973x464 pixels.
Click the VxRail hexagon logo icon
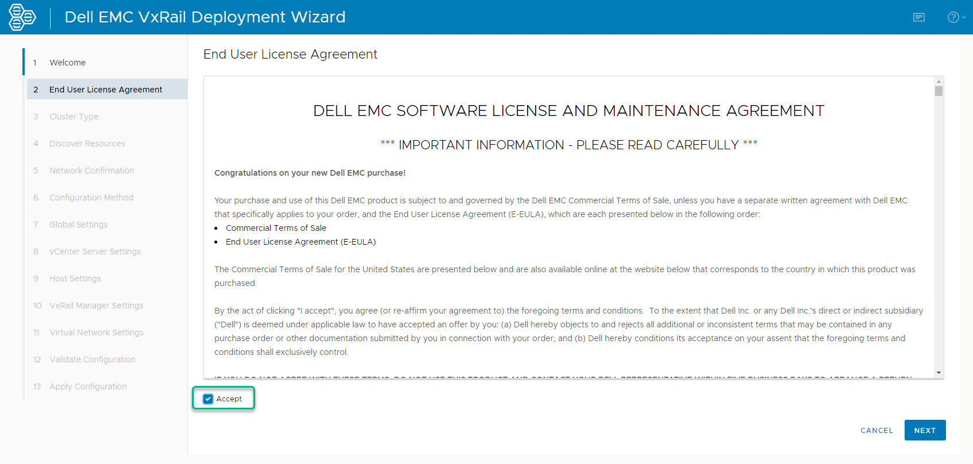pyautogui.click(x=22, y=17)
